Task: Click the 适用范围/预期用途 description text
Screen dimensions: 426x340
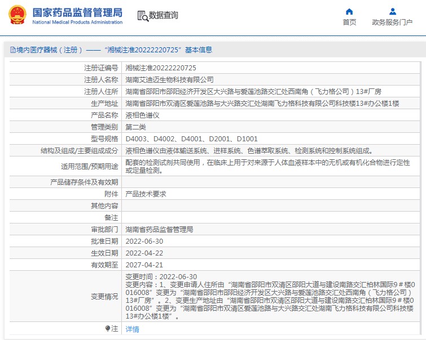Action: [x=267, y=167]
